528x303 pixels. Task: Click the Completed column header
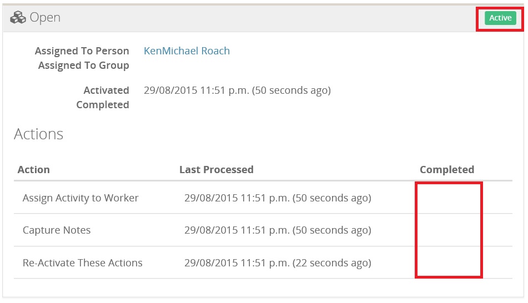coord(447,170)
